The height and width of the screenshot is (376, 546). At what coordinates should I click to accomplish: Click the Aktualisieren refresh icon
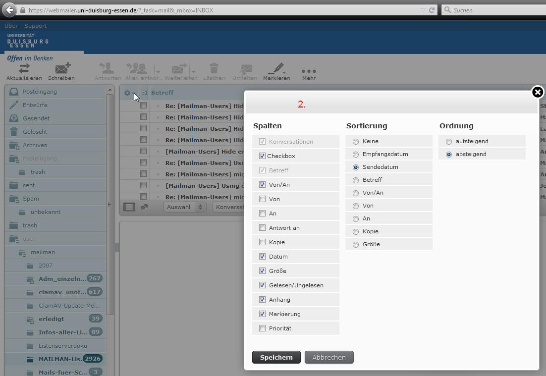click(24, 68)
